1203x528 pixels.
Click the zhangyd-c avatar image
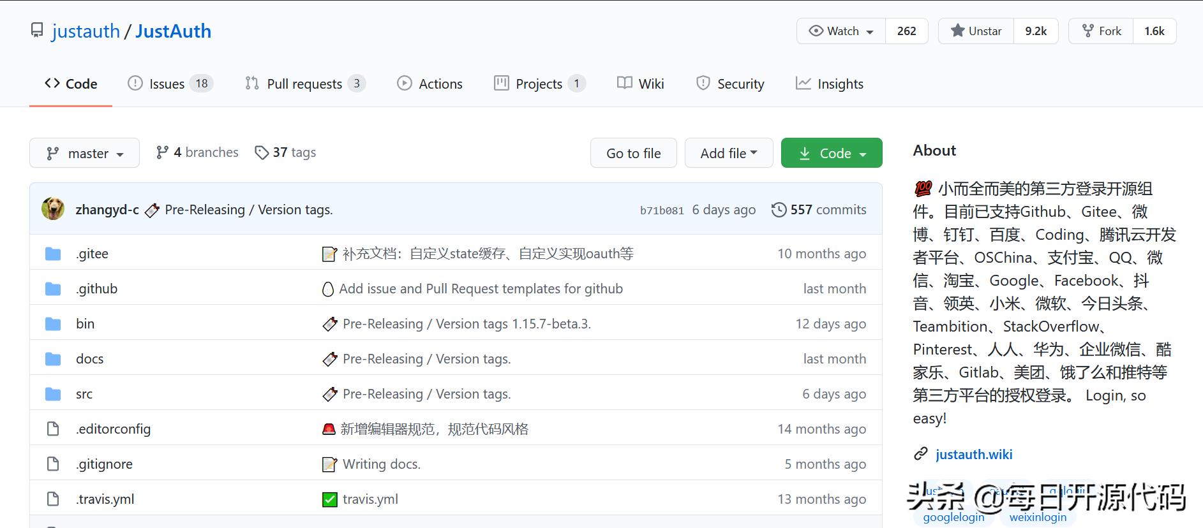(x=53, y=209)
